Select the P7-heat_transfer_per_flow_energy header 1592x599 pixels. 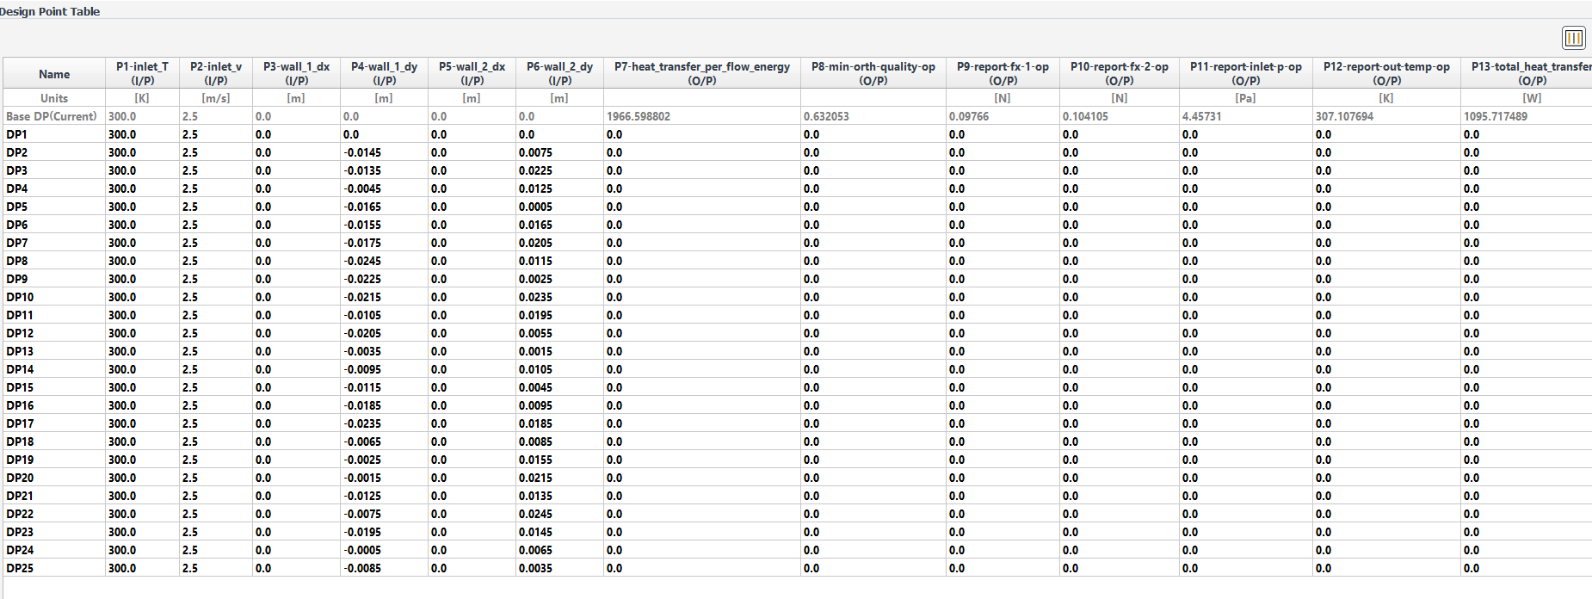701,73
